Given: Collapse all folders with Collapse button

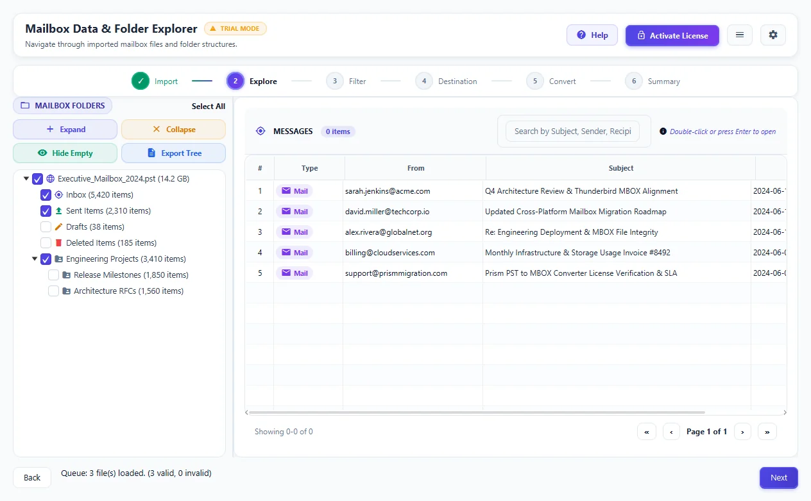Looking at the screenshot, I should 173,130.
